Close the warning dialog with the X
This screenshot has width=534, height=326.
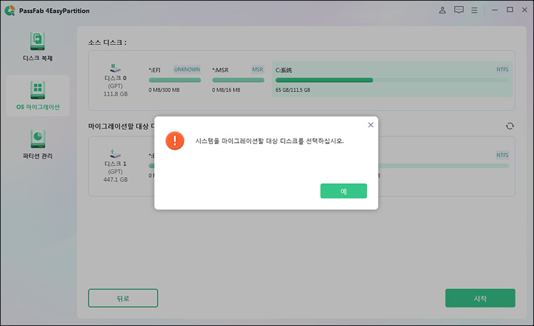[370, 125]
